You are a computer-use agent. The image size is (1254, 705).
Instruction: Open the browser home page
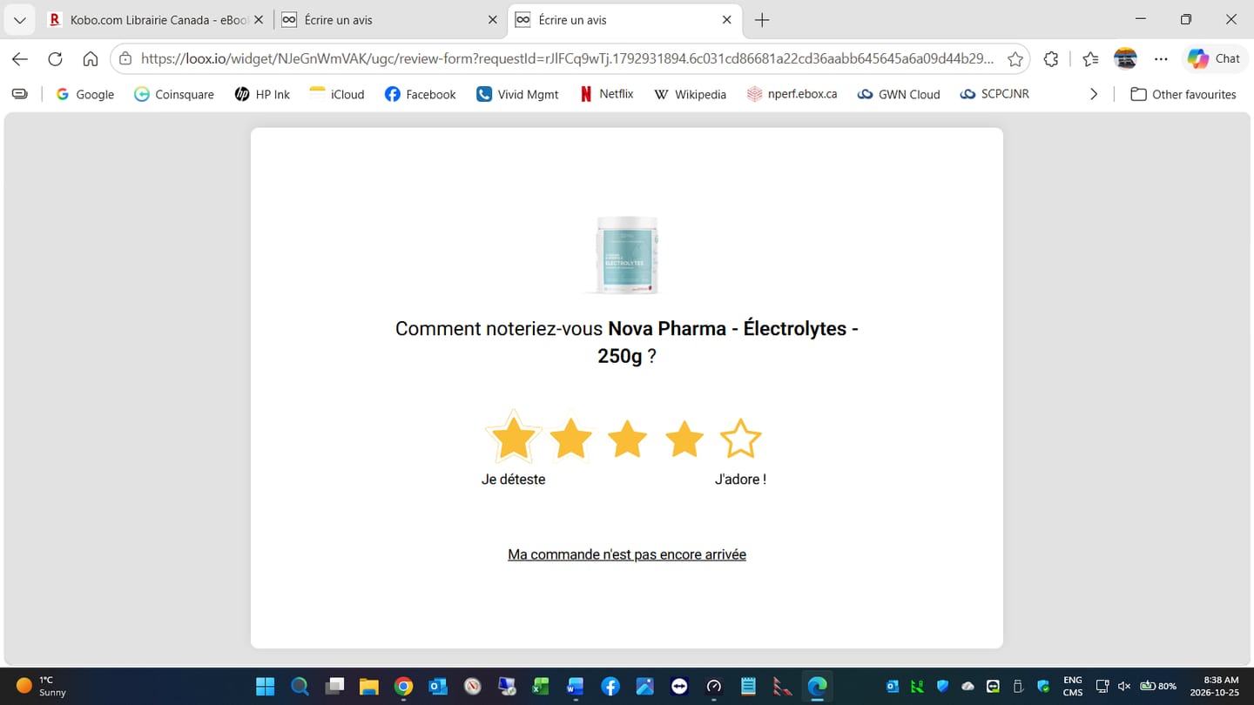click(x=91, y=59)
